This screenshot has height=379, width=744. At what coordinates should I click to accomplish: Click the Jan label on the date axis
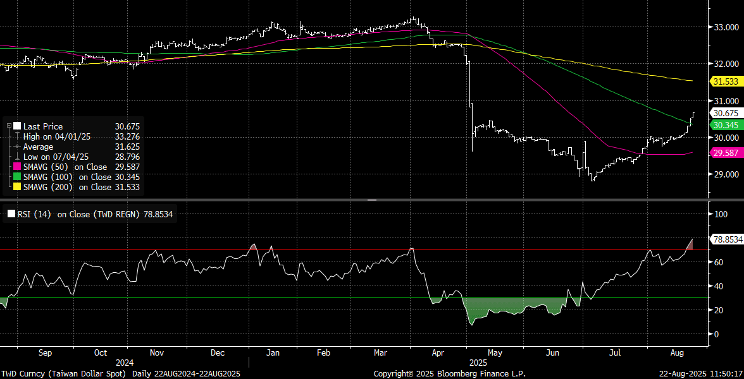273,353
